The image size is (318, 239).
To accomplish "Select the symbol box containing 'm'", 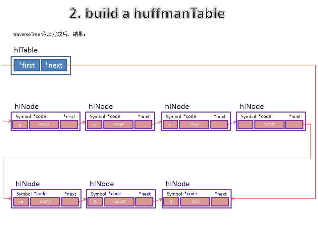I will point(21,202).
